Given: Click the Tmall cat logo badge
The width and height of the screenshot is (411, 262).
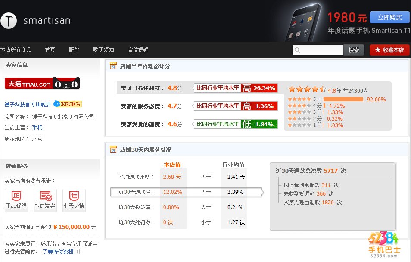Looking at the screenshot, I should pos(42,83).
